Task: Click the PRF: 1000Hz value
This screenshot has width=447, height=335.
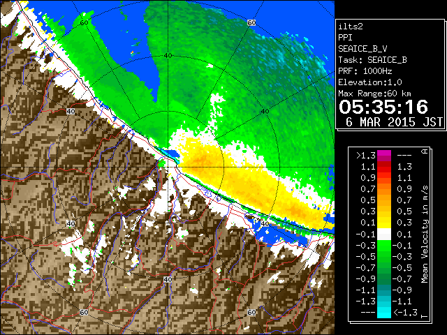Action: point(365,71)
